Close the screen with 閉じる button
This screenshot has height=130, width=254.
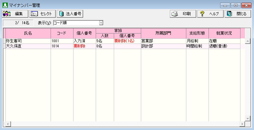click(238, 14)
